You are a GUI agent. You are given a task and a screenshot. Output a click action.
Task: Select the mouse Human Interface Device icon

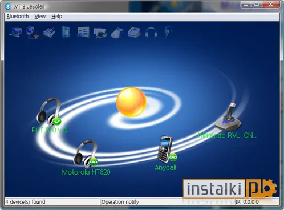coord(117,33)
